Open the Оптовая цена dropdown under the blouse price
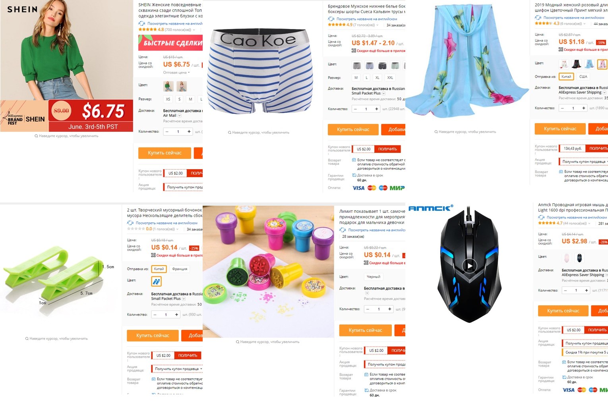The image size is (608, 405). (176, 73)
